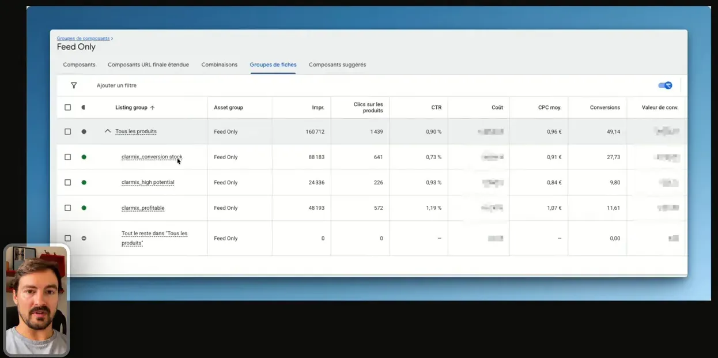Click the 1,07 € average CPC cell
The height and width of the screenshot is (358, 718).
(554, 208)
